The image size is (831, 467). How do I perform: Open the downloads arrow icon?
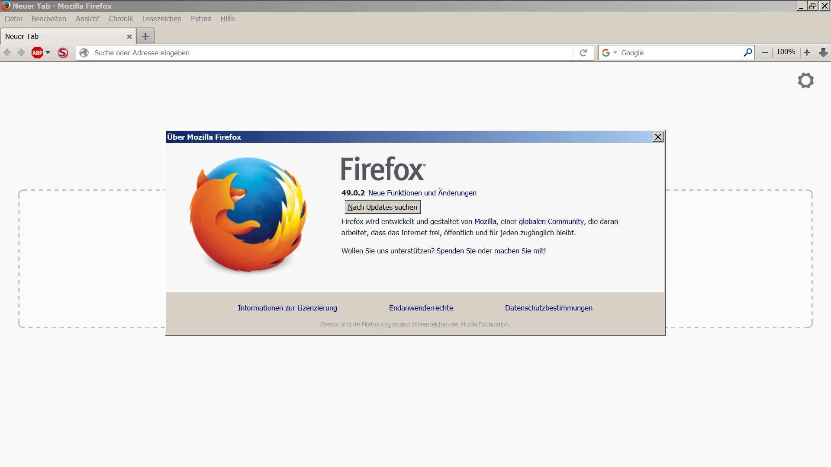pos(823,53)
